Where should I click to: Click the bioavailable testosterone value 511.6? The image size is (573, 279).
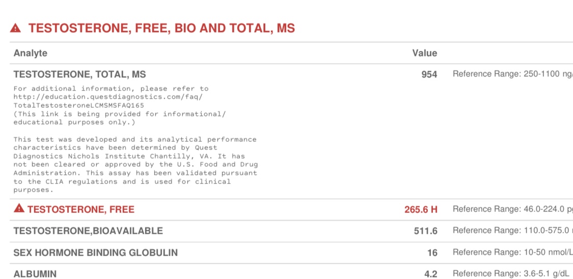(425, 231)
